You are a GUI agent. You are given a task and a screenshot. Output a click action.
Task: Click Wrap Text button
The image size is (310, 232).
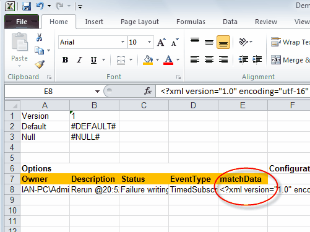pos(290,42)
